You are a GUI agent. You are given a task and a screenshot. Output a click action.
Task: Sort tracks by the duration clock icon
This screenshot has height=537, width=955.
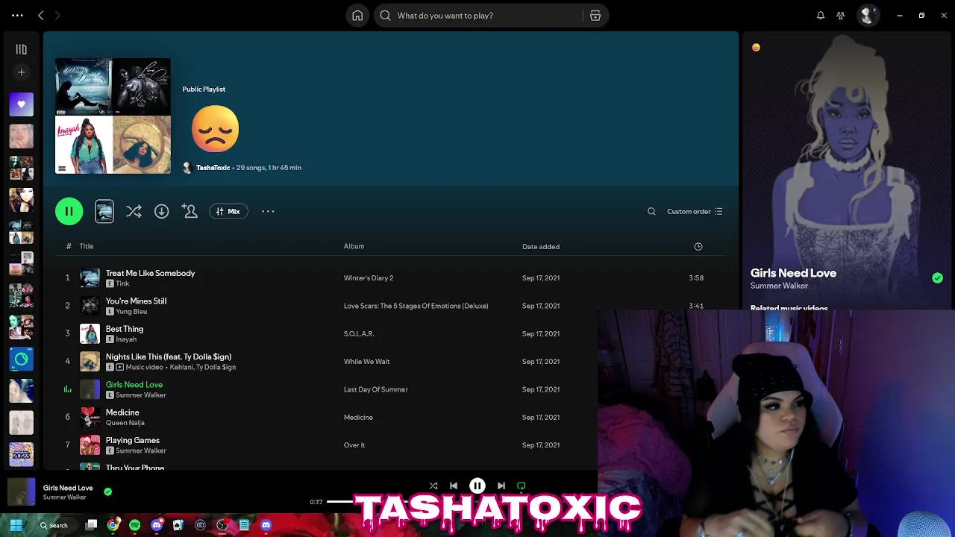(698, 246)
